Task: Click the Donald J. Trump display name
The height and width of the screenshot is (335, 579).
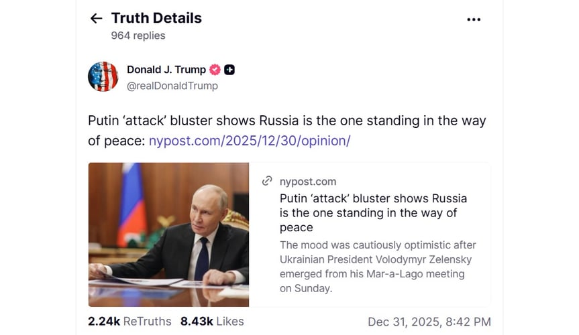Action: pos(166,70)
